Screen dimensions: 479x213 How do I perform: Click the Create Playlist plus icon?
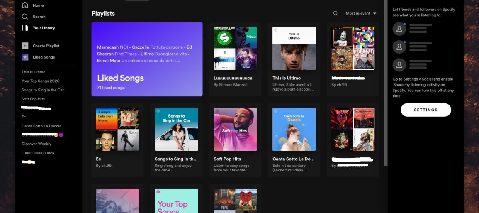[25, 46]
